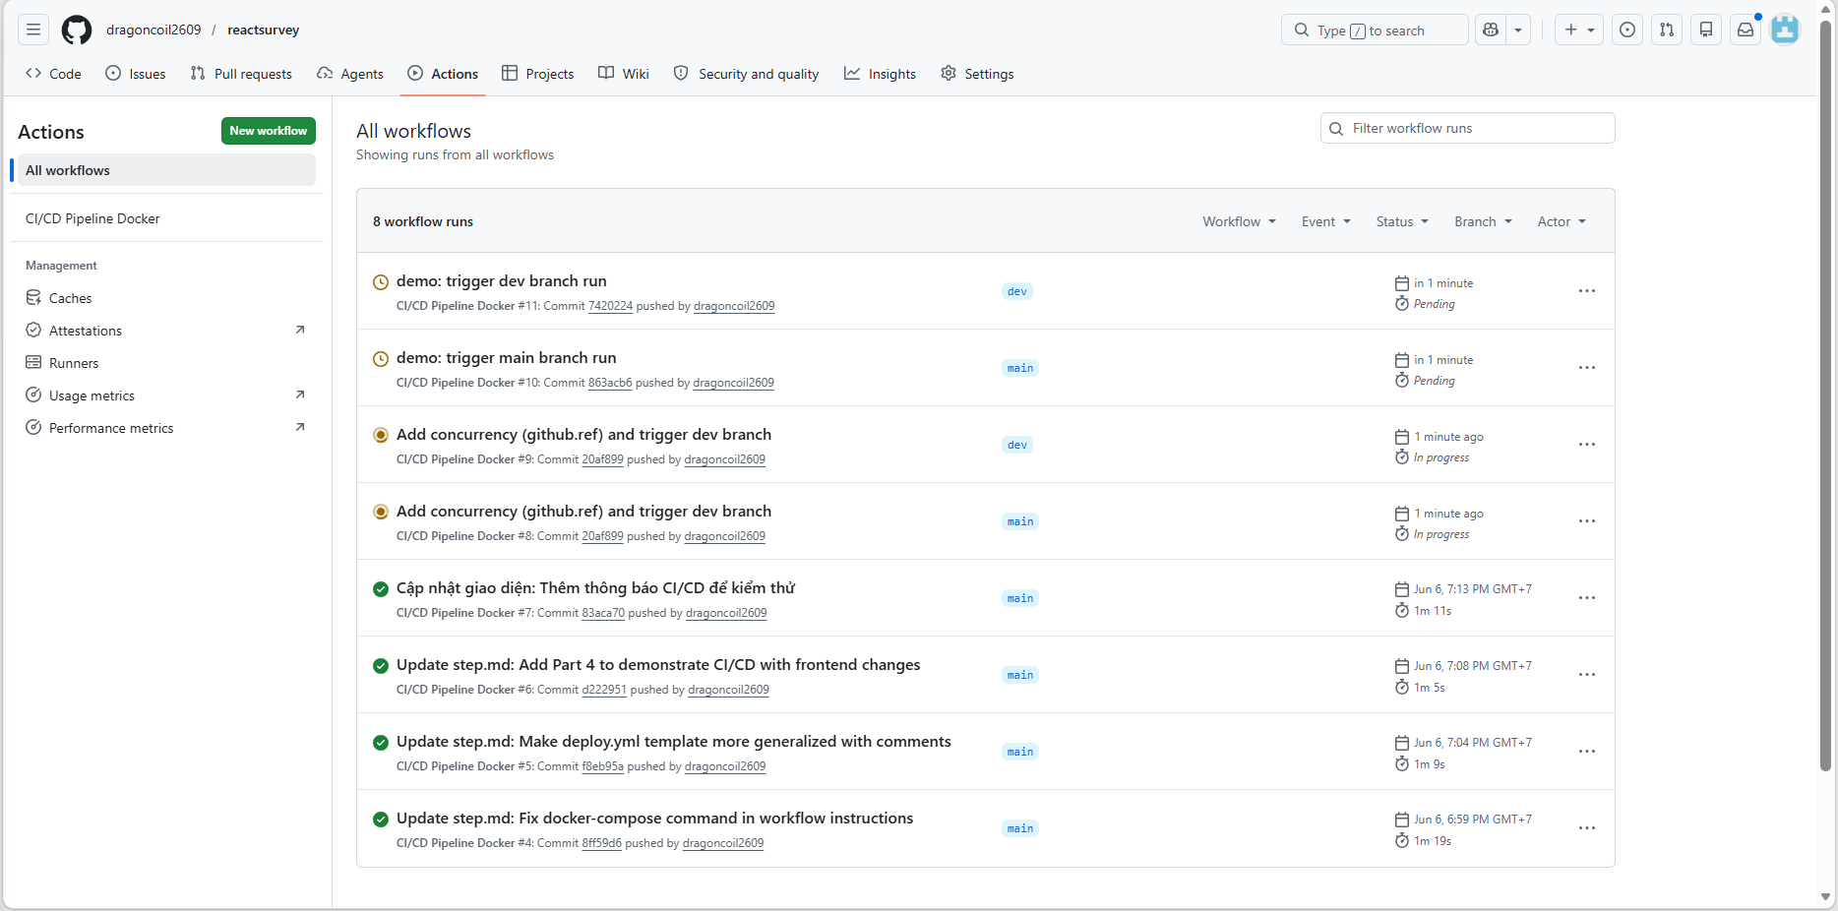Viewport: 1838px width, 911px height.
Task: Open the Insights tab
Action: click(881, 74)
